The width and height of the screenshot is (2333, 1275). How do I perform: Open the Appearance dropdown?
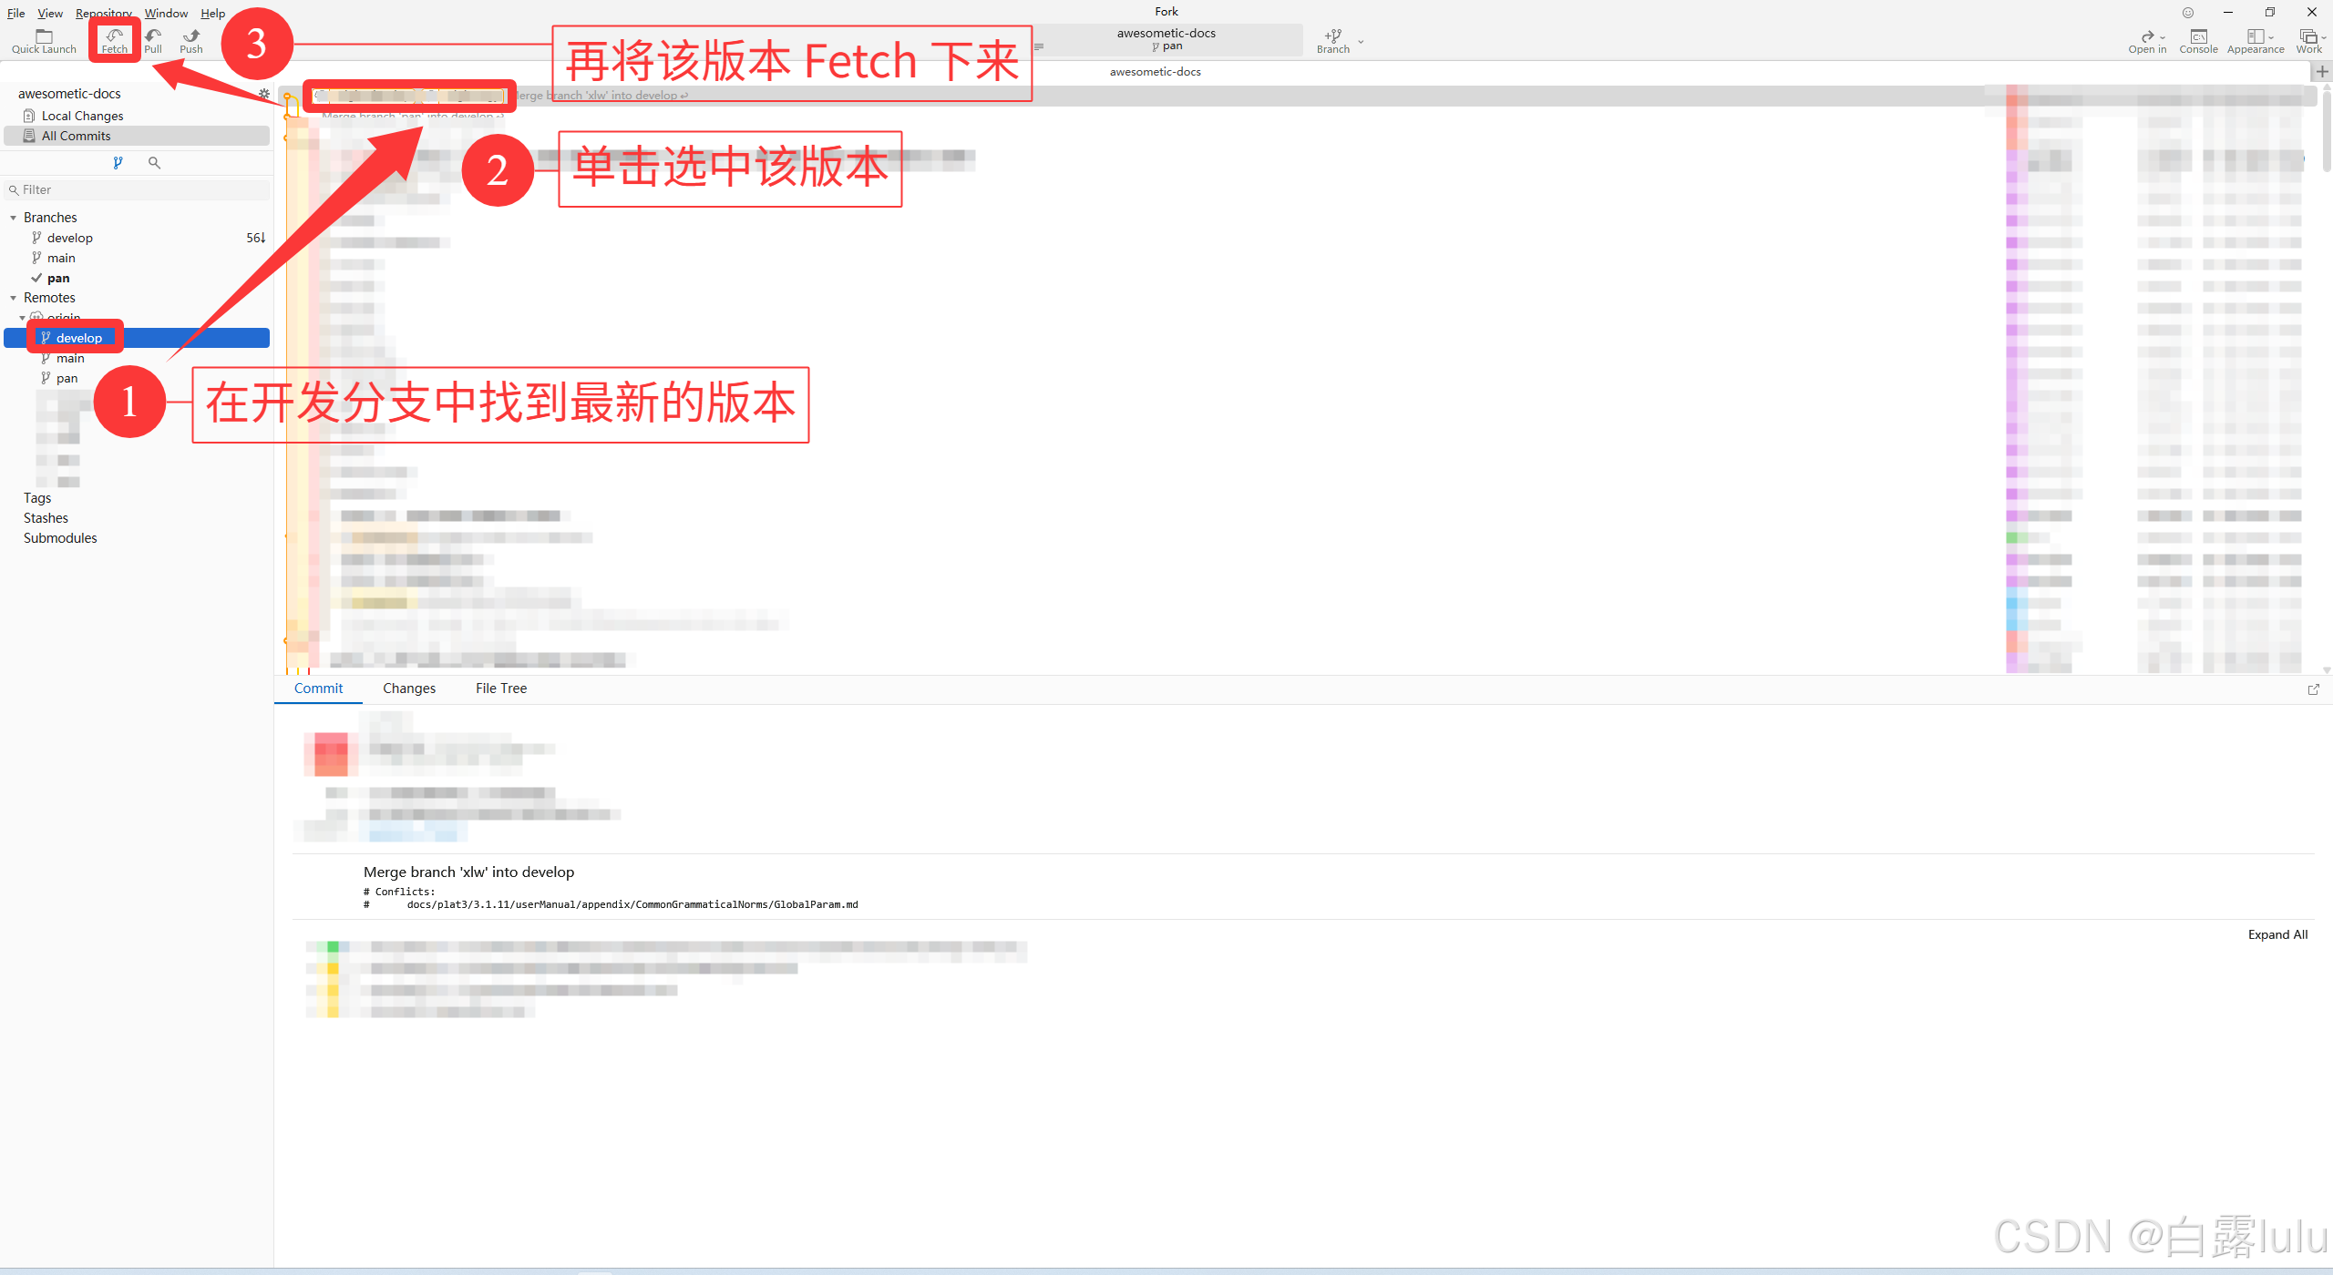pos(2256,40)
